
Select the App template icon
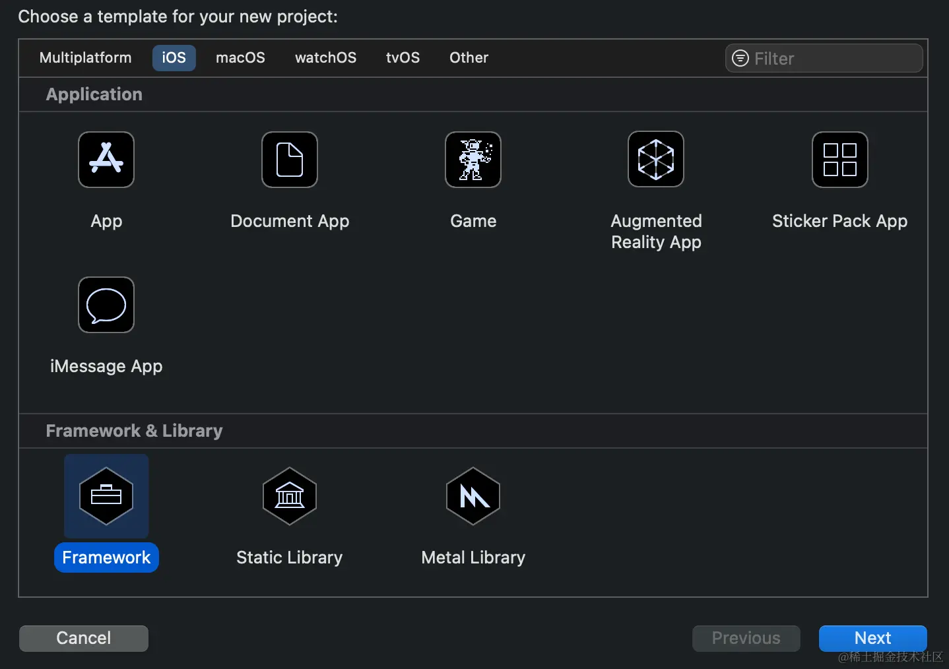(106, 160)
